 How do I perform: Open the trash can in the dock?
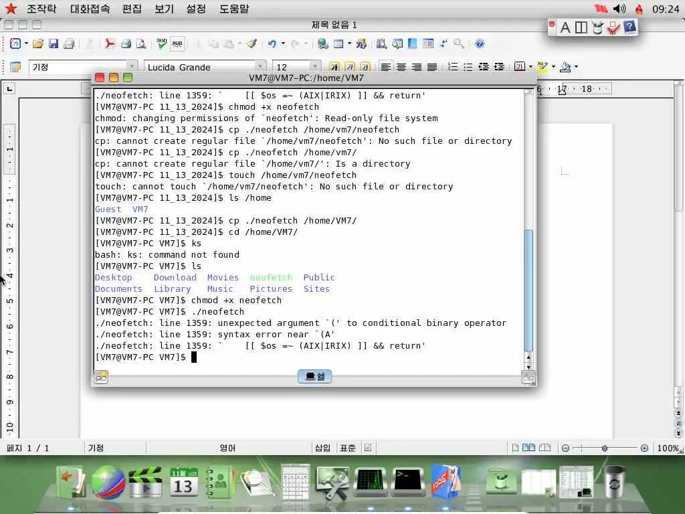614,482
